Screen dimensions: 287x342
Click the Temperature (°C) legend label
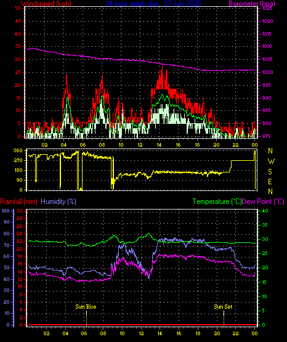(x=217, y=202)
